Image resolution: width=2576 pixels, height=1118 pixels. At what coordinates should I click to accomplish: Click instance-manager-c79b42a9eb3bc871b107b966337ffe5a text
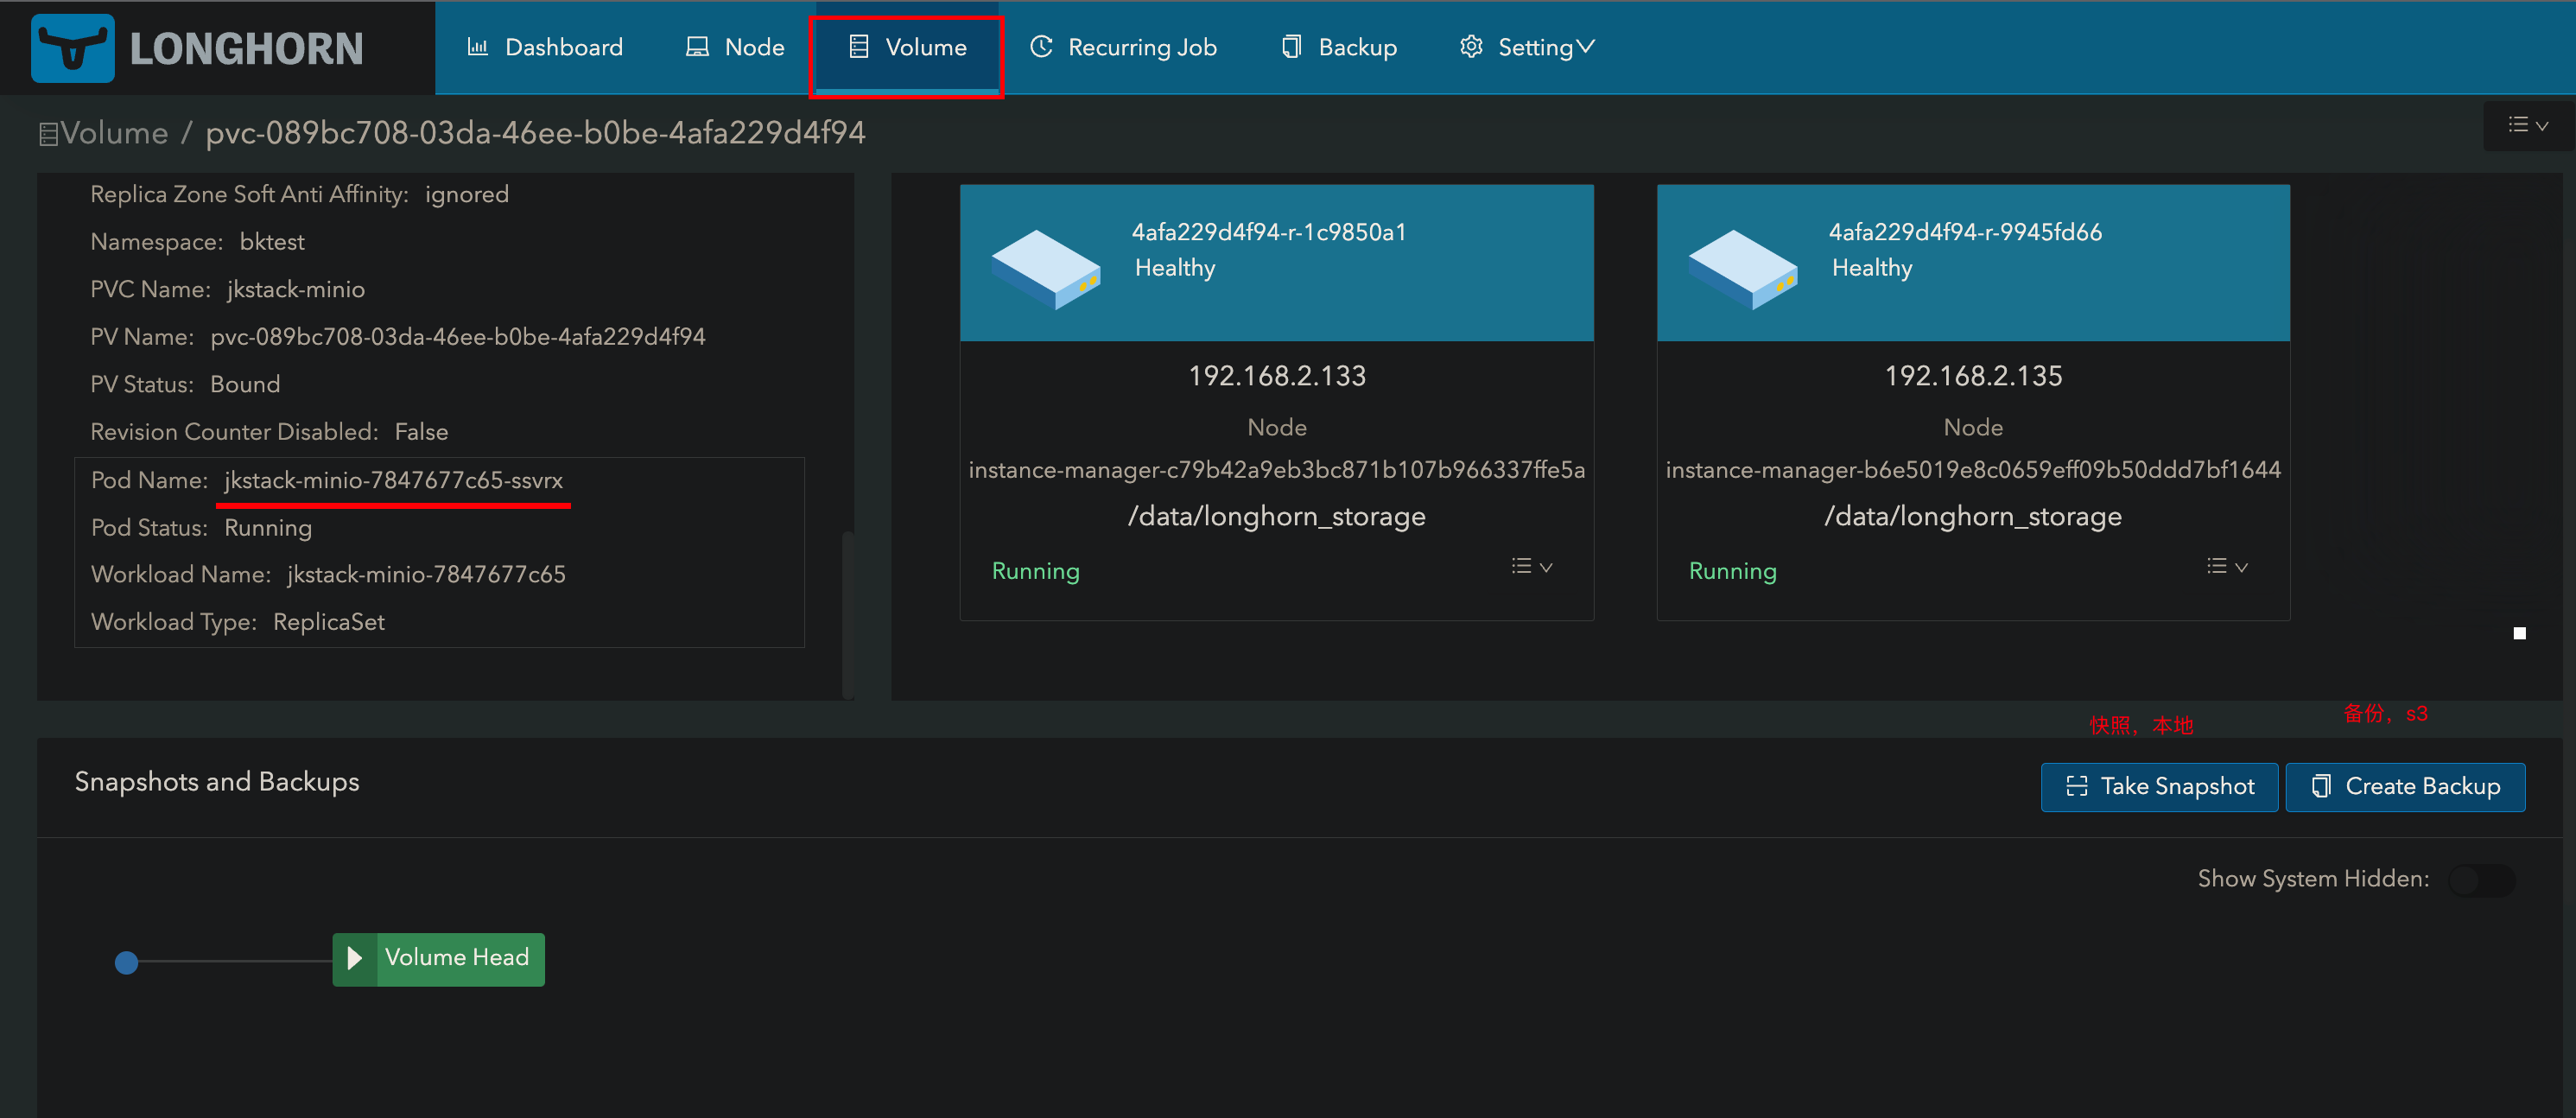[1277, 470]
